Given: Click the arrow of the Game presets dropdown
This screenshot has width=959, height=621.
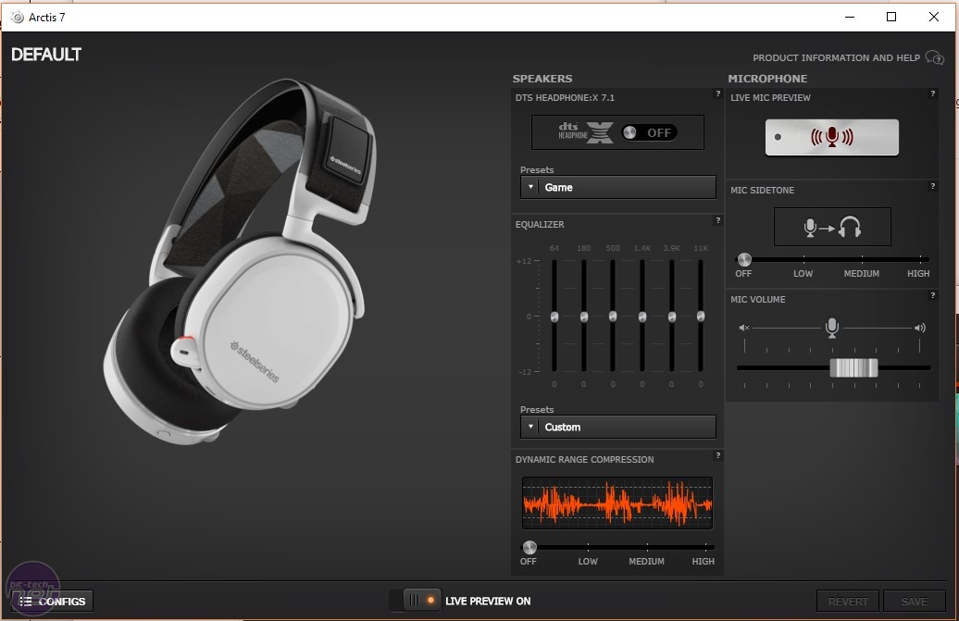Looking at the screenshot, I should (530, 187).
